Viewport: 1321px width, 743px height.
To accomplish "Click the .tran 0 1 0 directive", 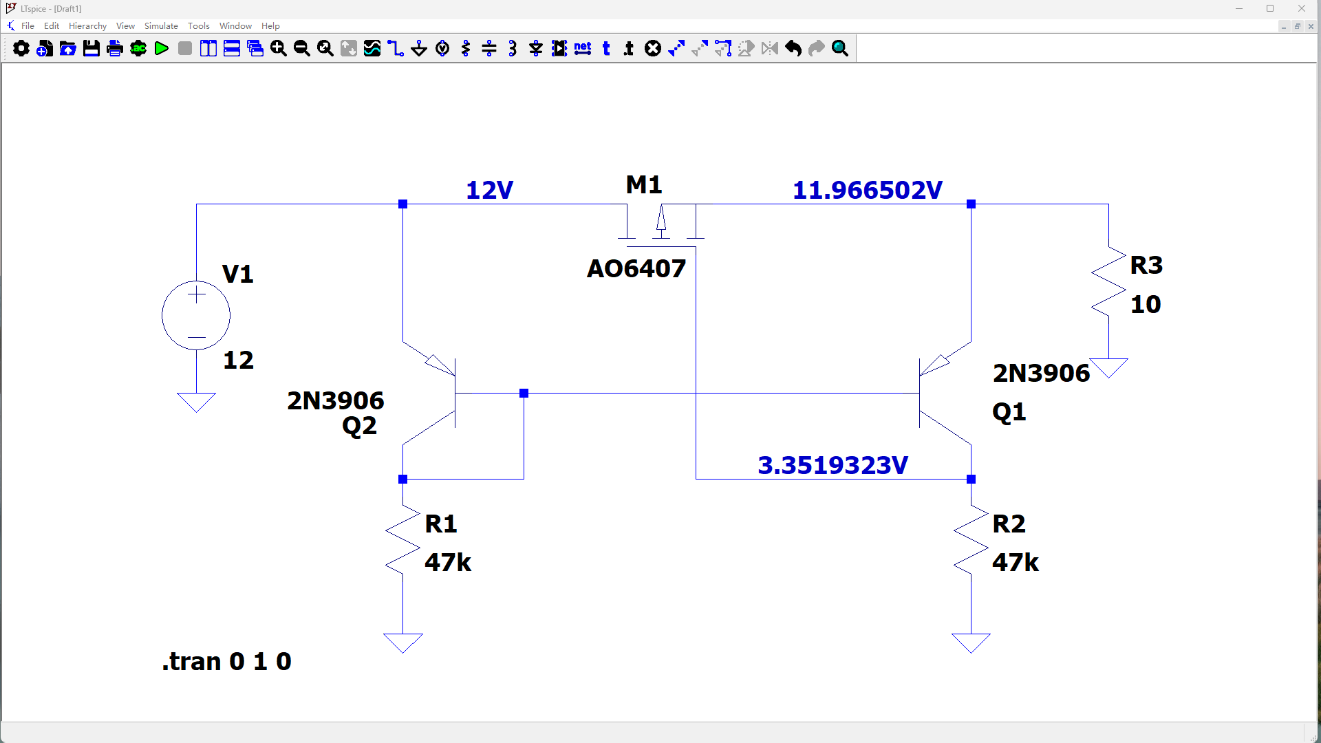I will click(227, 661).
